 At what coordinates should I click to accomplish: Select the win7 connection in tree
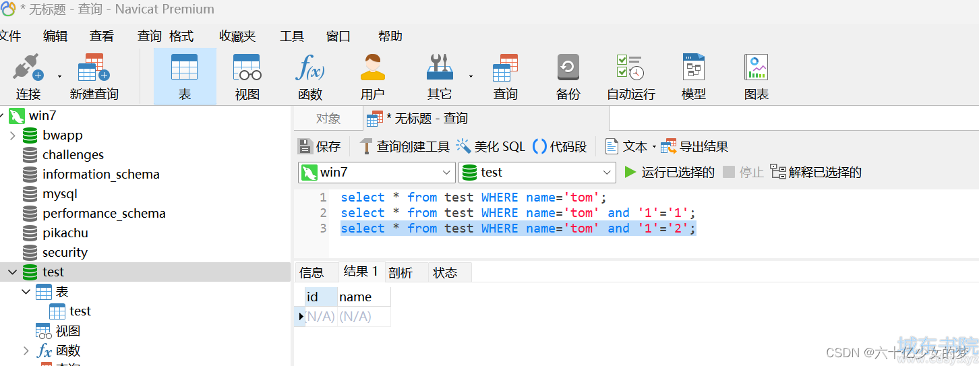tap(42, 116)
